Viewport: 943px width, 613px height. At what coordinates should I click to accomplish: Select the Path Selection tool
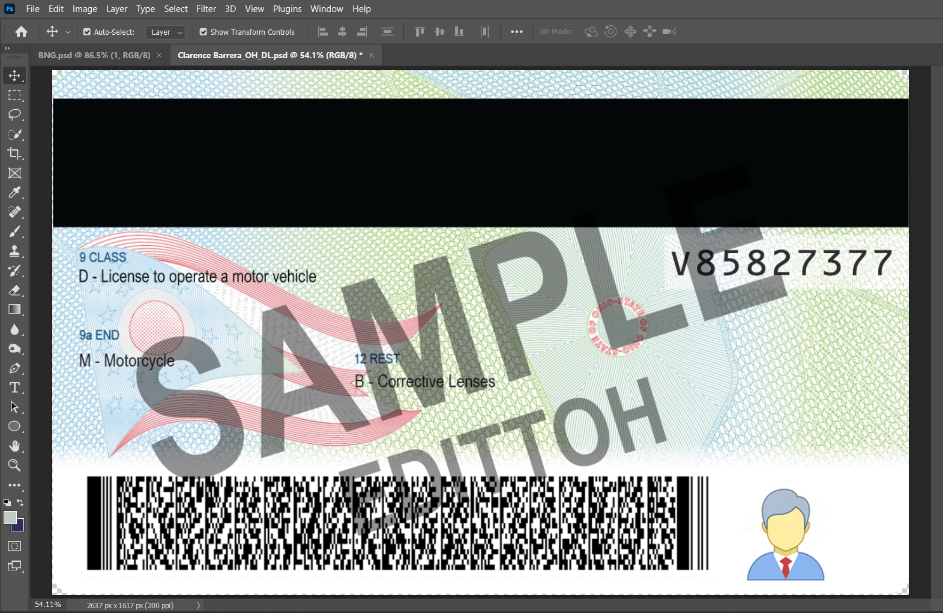click(x=14, y=407)
